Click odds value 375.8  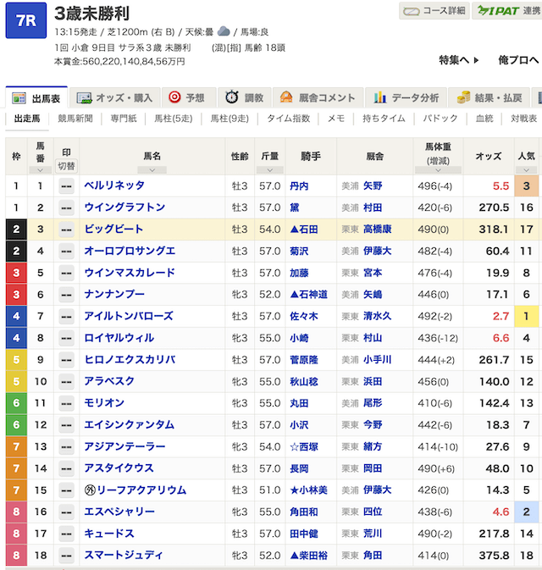tap(494, 556)
